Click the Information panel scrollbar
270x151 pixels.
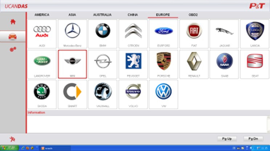tap(269, 125)
